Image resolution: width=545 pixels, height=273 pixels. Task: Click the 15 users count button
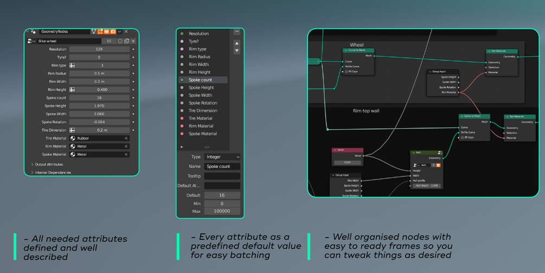[109, 41]
